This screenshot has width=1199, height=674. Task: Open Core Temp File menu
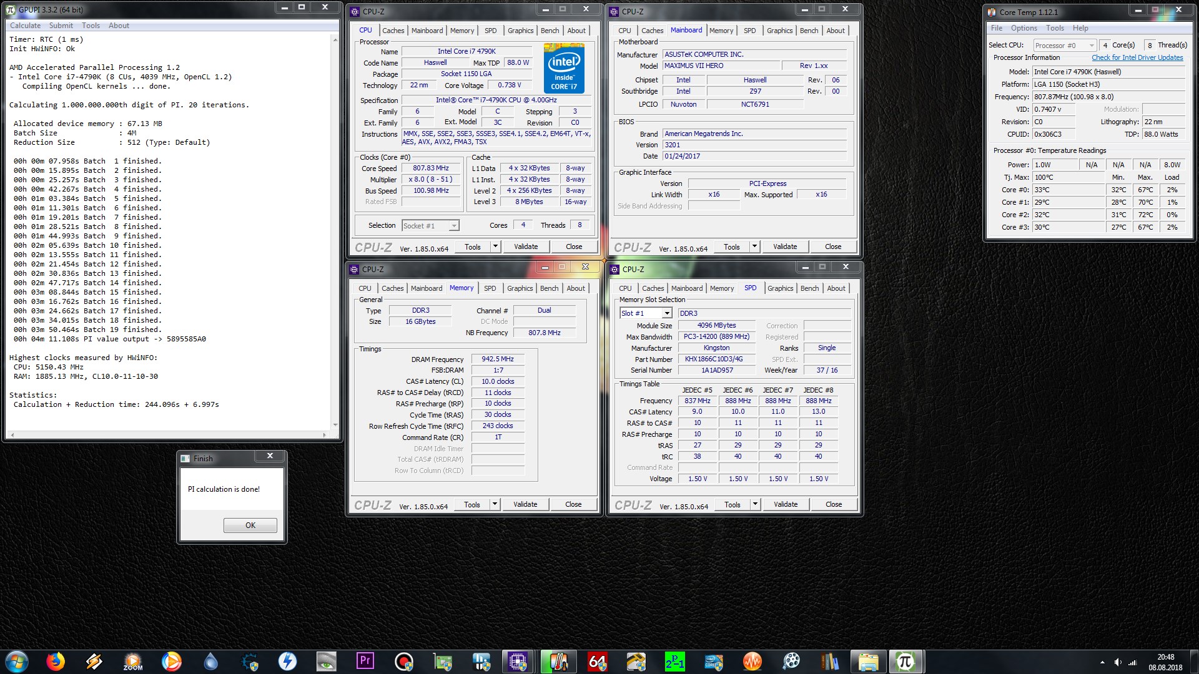pyautogui.click(x=997, y=28)
